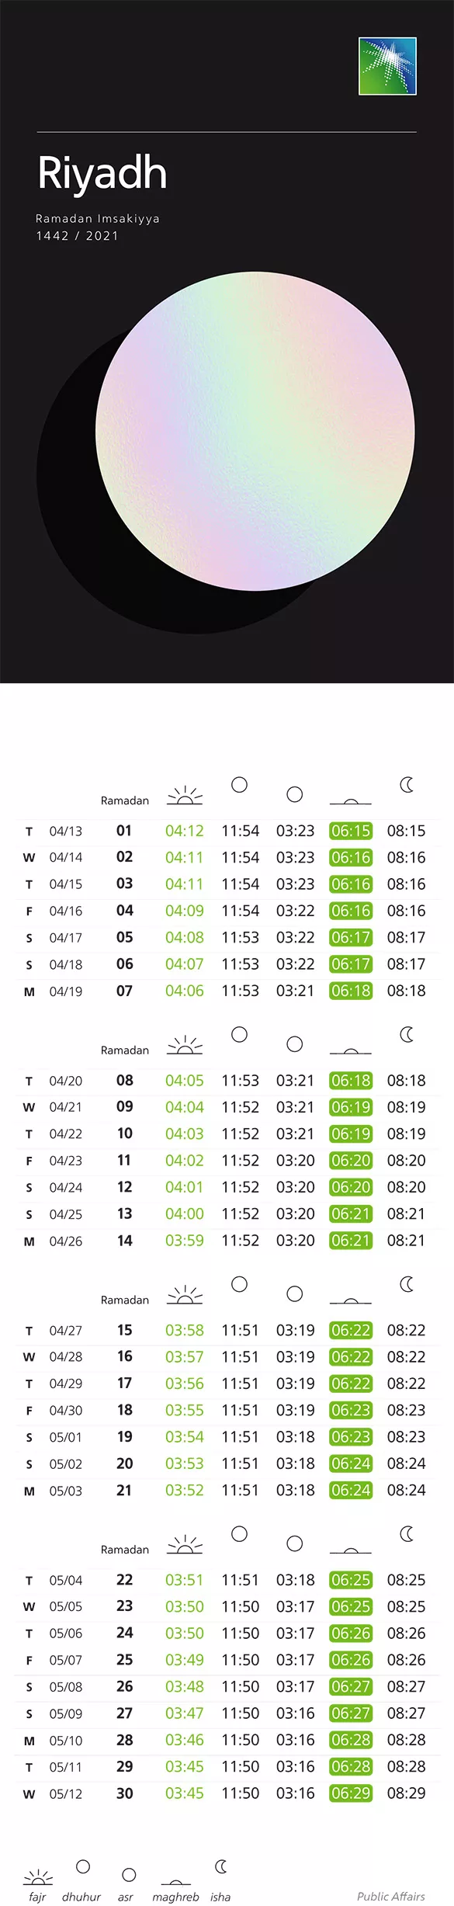The width and height of the screenshot is (454, 1906).
Task: Select the Riyadh city title
Action: pyautogui.click(x=102, y=174)
